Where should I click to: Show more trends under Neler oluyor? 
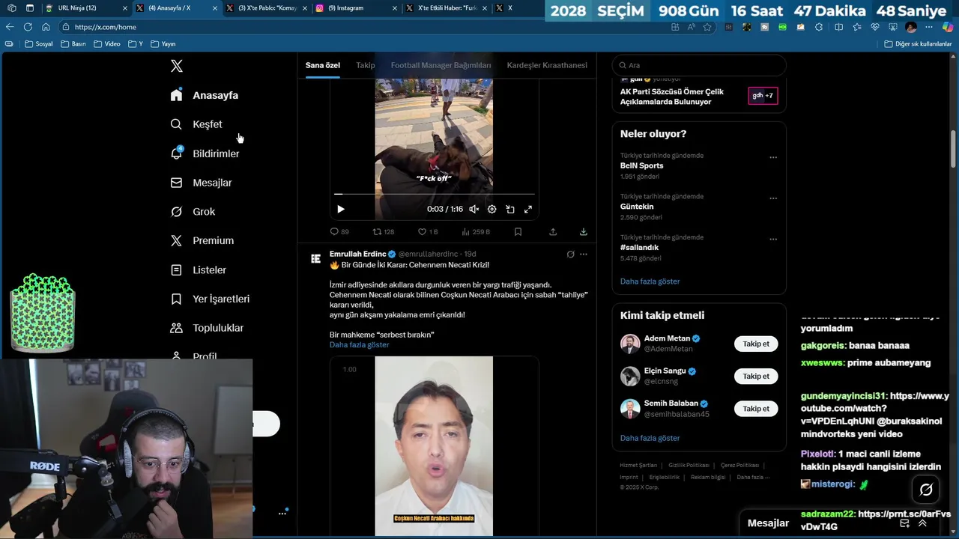(x=650, y=281)
